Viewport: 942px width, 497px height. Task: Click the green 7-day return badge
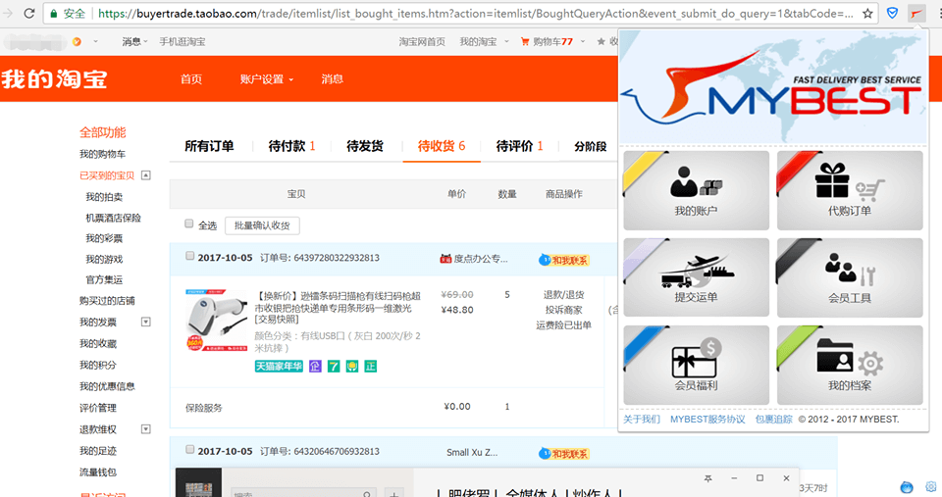point(334,367)
